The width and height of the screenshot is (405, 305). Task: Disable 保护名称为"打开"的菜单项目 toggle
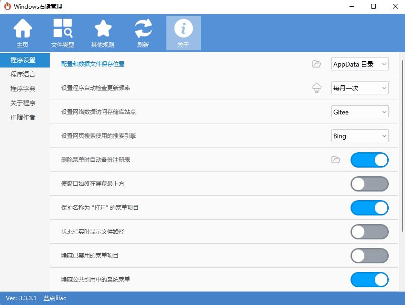[369, 208]
